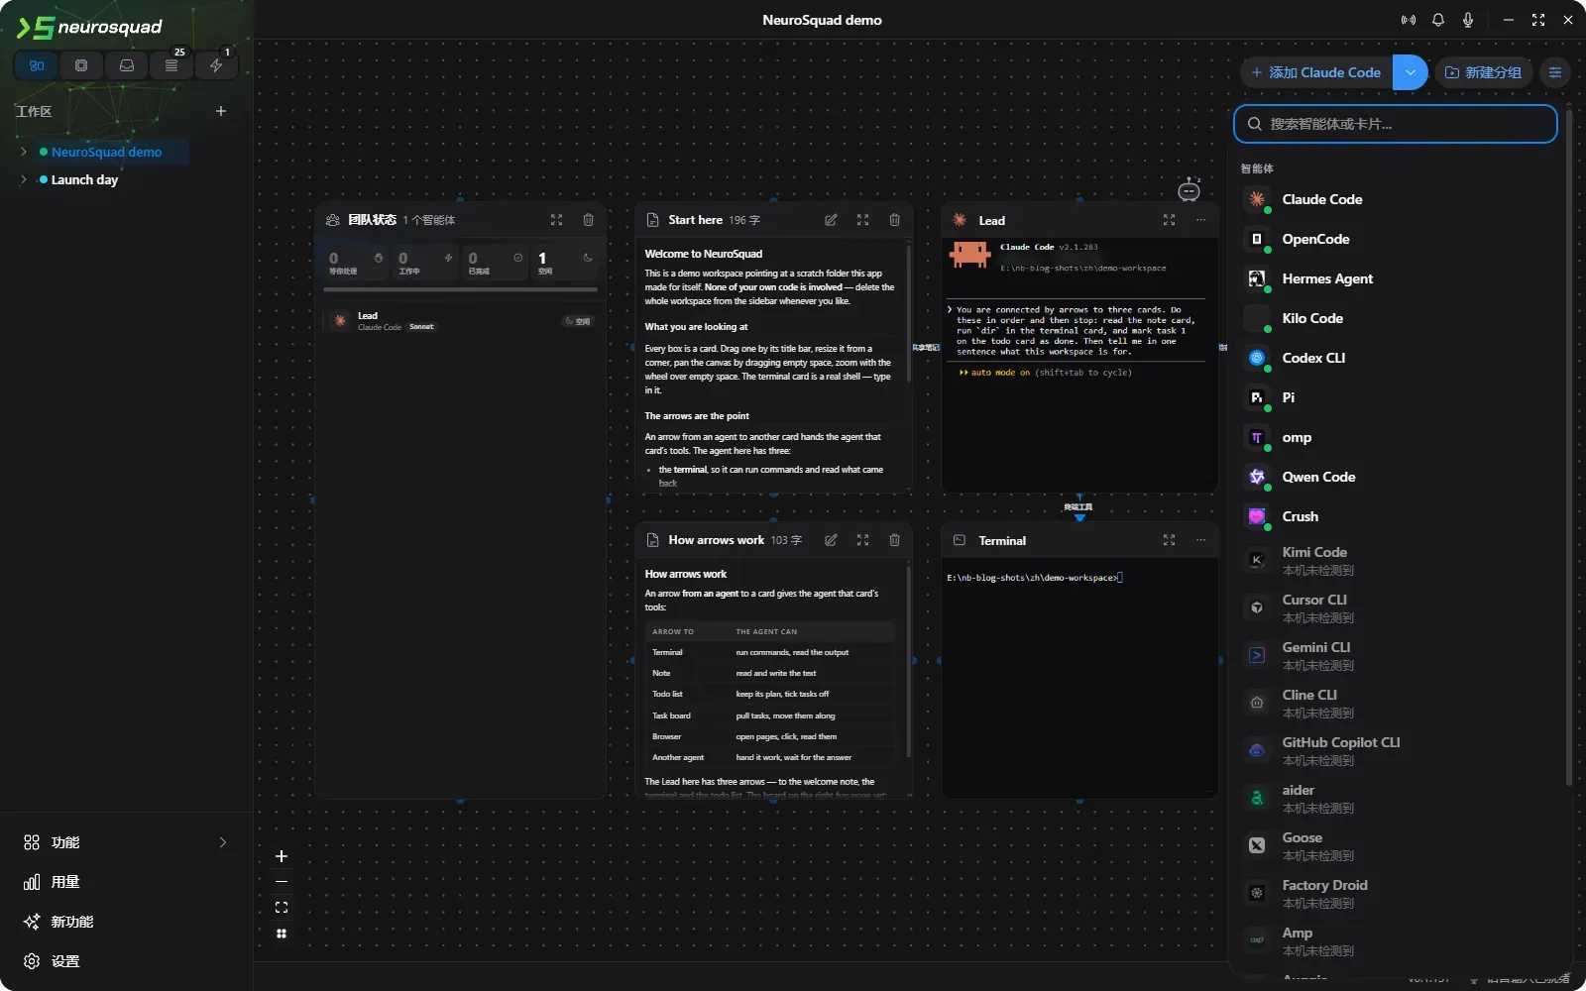
Task: Open the canvas view tab in the sidebar
Action: (37, 65)
